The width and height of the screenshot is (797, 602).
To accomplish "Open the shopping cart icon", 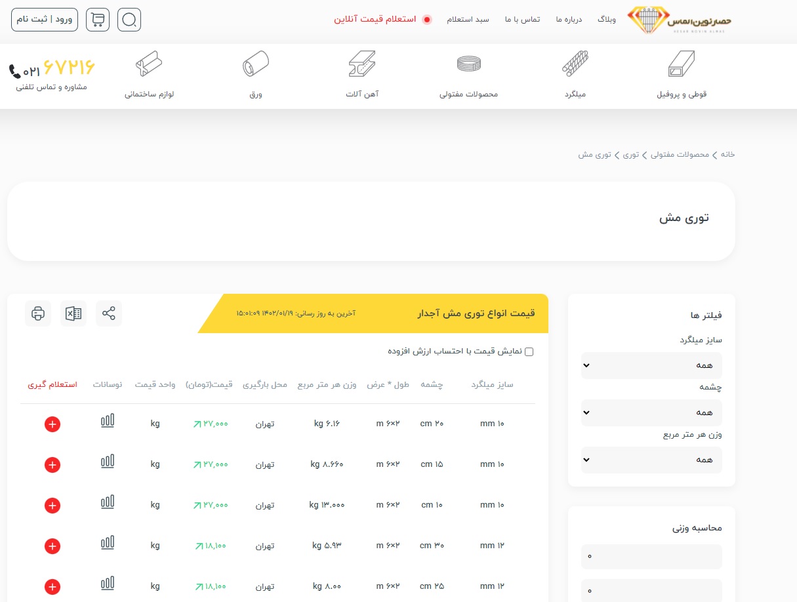I will [x=98, y=20].
